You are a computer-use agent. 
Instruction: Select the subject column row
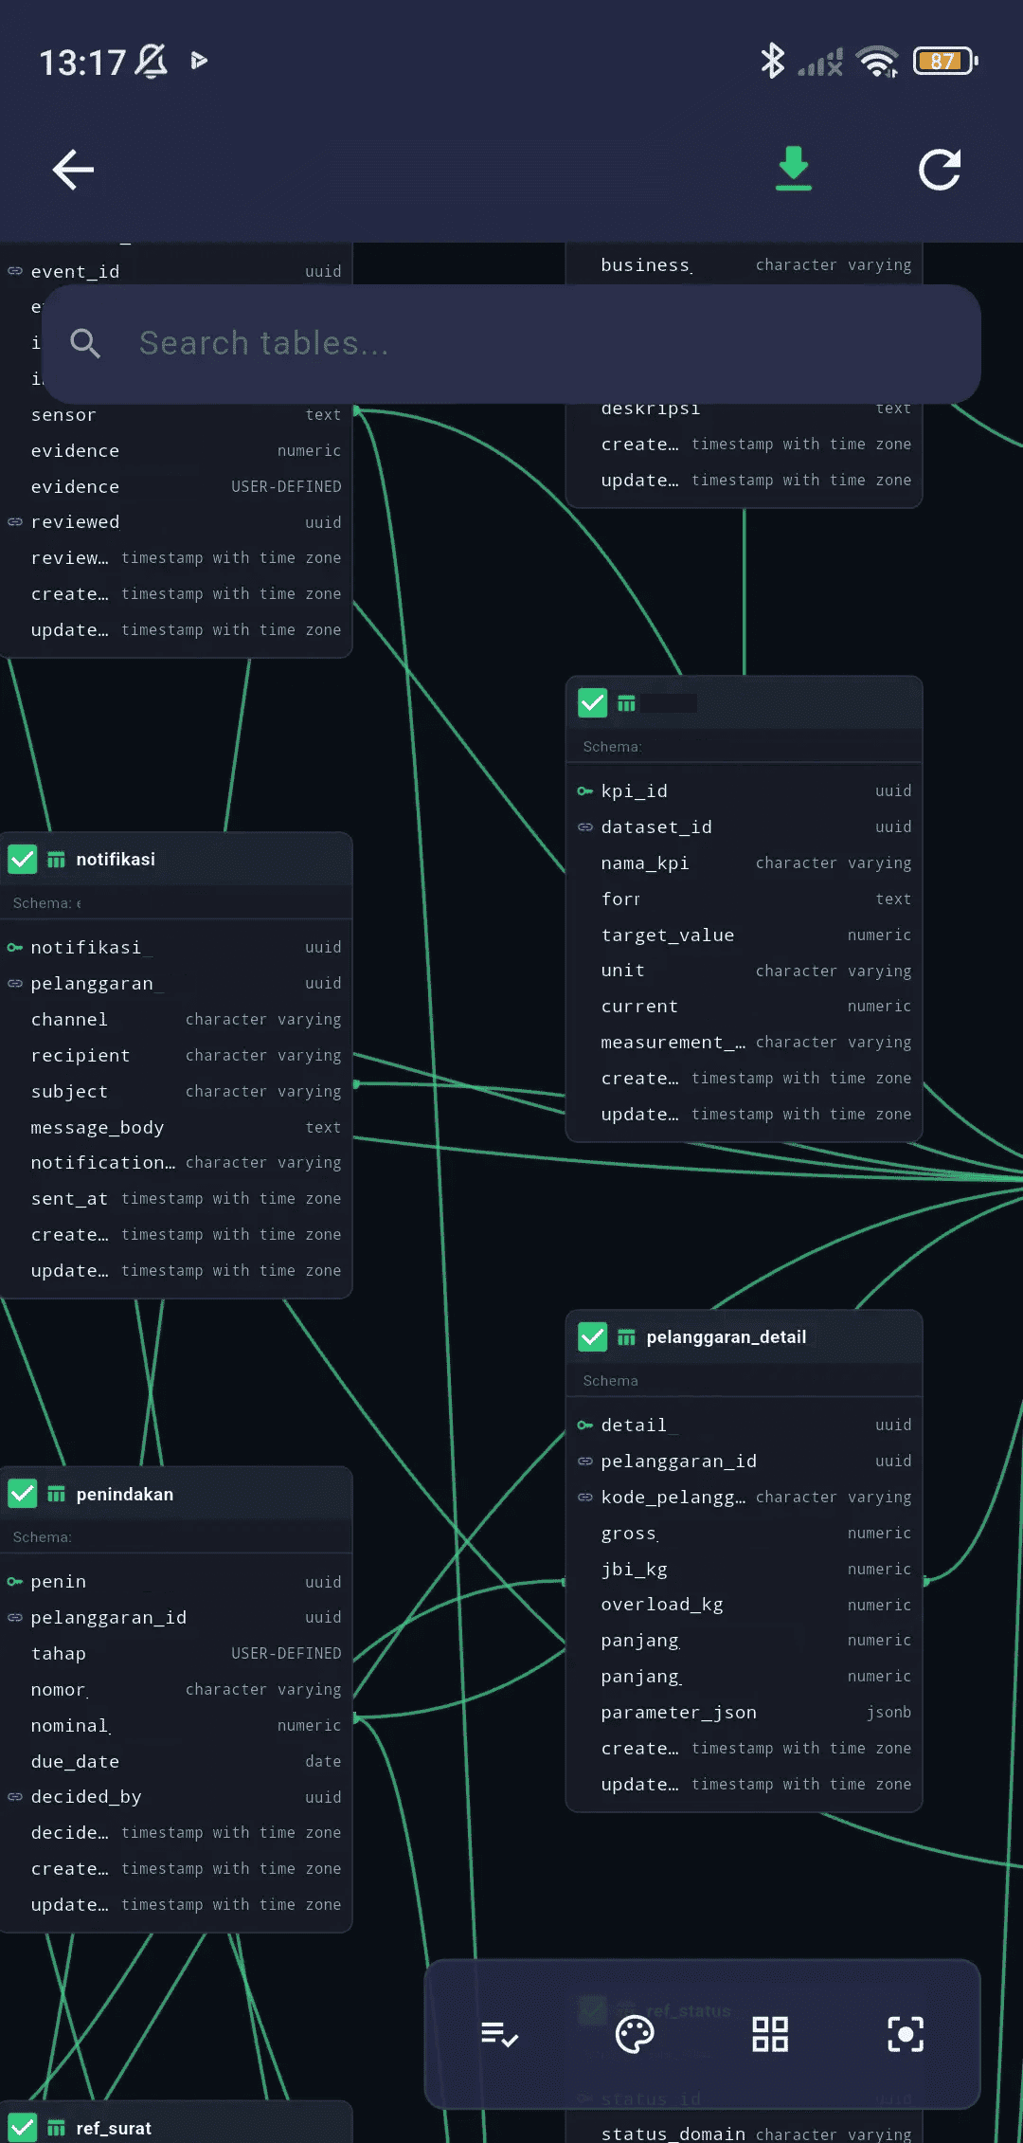pos(176,1092)
